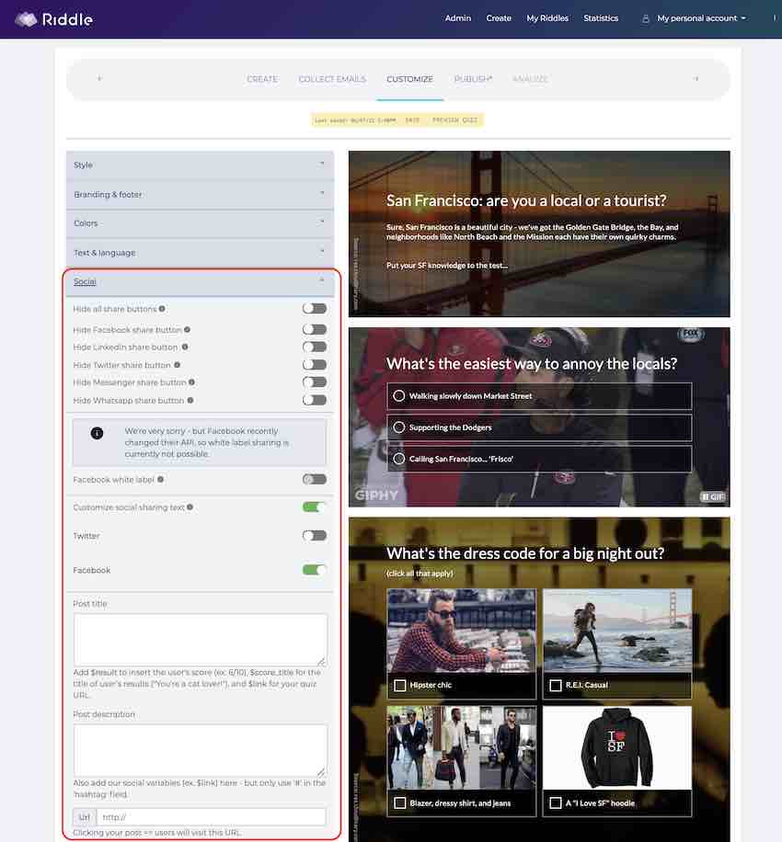The height and width of the screenshot is (842, 782).
Task: Check the R.E.I. Casual checkbox
Action: coord(556,685)
